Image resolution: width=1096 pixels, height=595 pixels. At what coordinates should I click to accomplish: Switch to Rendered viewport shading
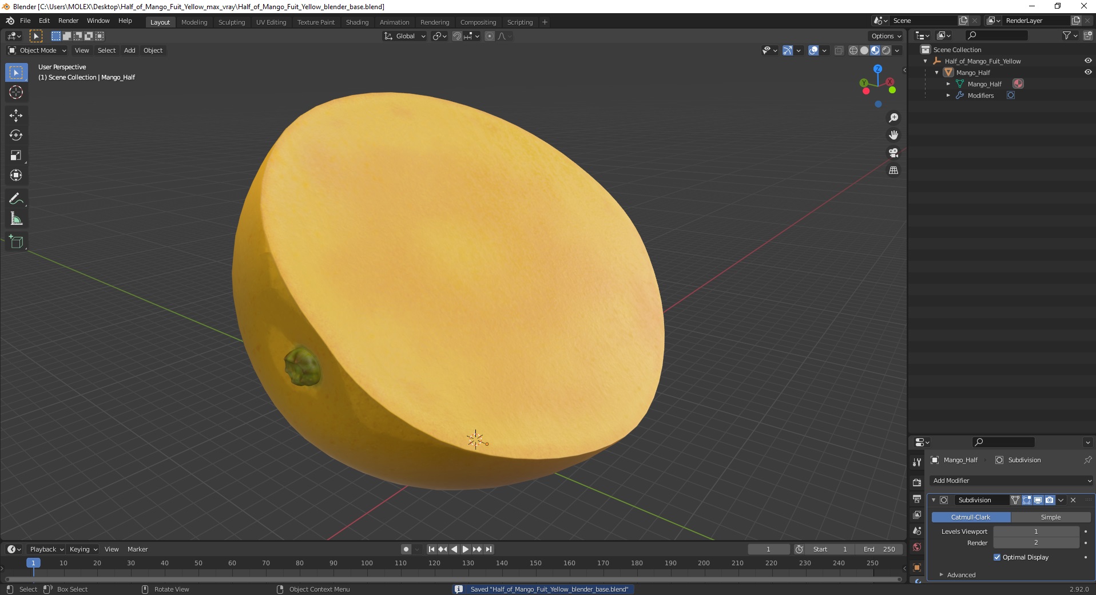click(x=886, y=50)
